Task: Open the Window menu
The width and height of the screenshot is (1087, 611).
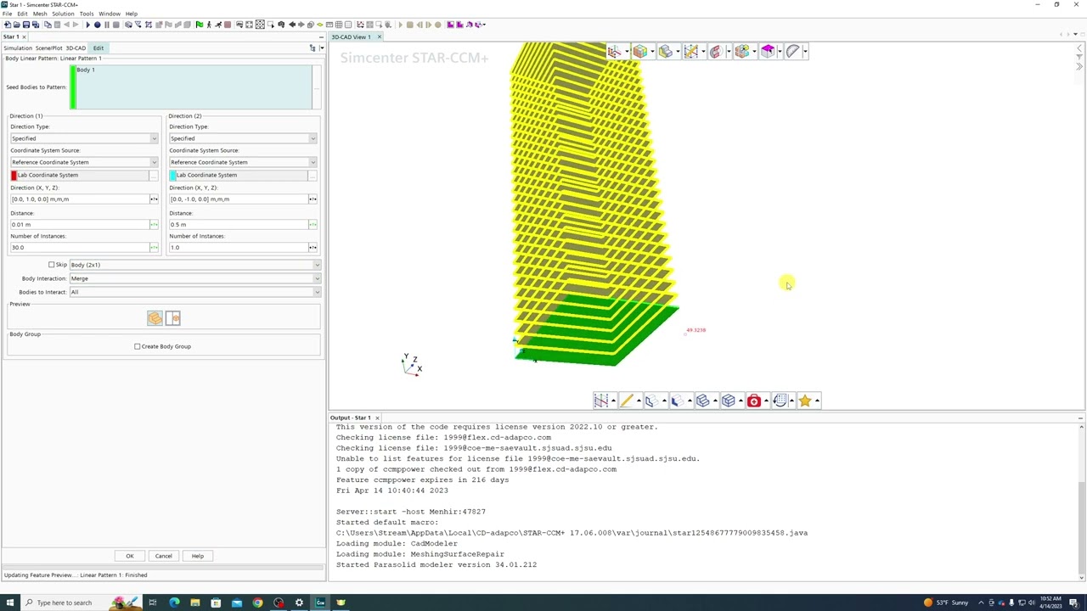Action: click(x=110, y=14)
